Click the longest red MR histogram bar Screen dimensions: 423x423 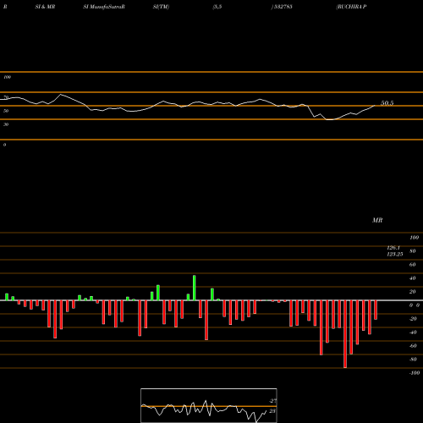(x=345, y=334)
